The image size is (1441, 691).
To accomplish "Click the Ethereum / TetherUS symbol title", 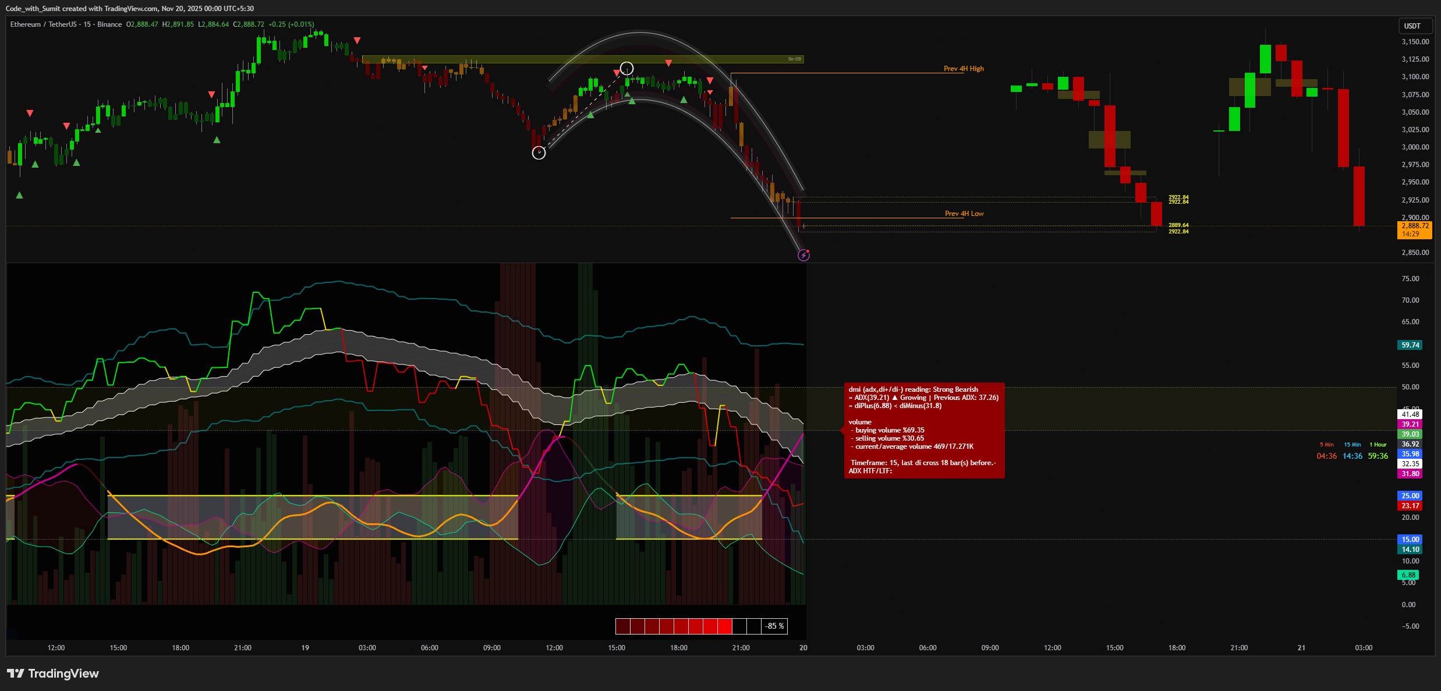I will click(43, 24).
